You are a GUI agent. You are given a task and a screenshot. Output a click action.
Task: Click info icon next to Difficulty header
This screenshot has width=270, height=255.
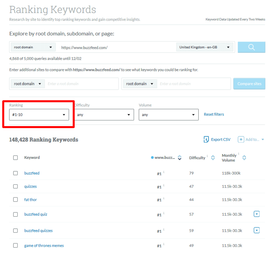(207, 156)
